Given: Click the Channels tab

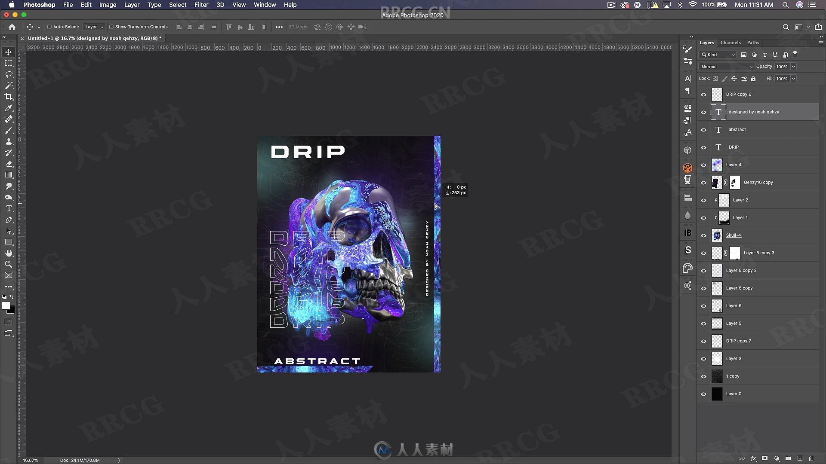Looking at the screenshot, I should [x=730, y=42].
